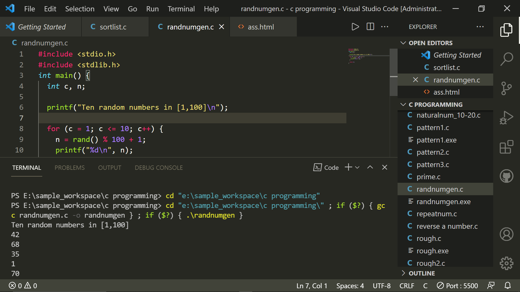520x292 pixels.
Task: Open the Extensions view
Action: click(x=506, y=147)
